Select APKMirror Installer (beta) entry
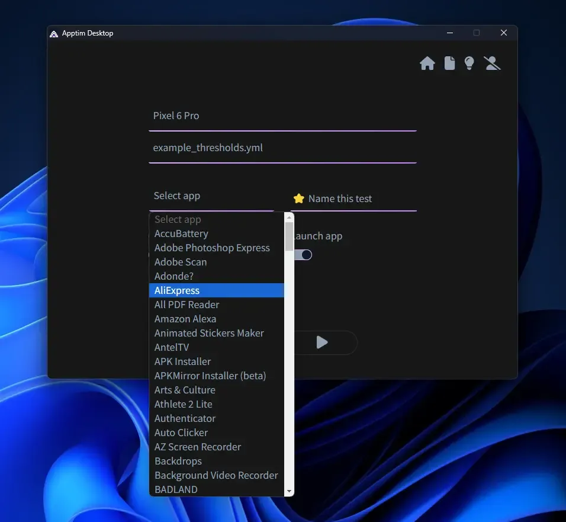Viewport: 566px width, 522px height. pos(217,376)
